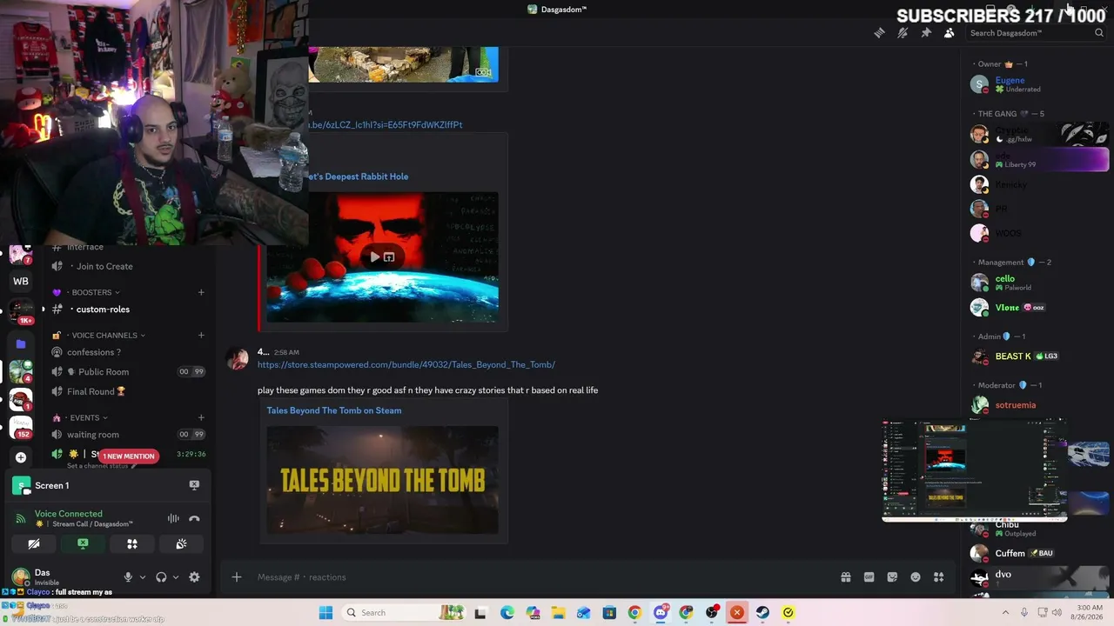
Task: Create channel in EVENTS category
Action: point(201,417)
